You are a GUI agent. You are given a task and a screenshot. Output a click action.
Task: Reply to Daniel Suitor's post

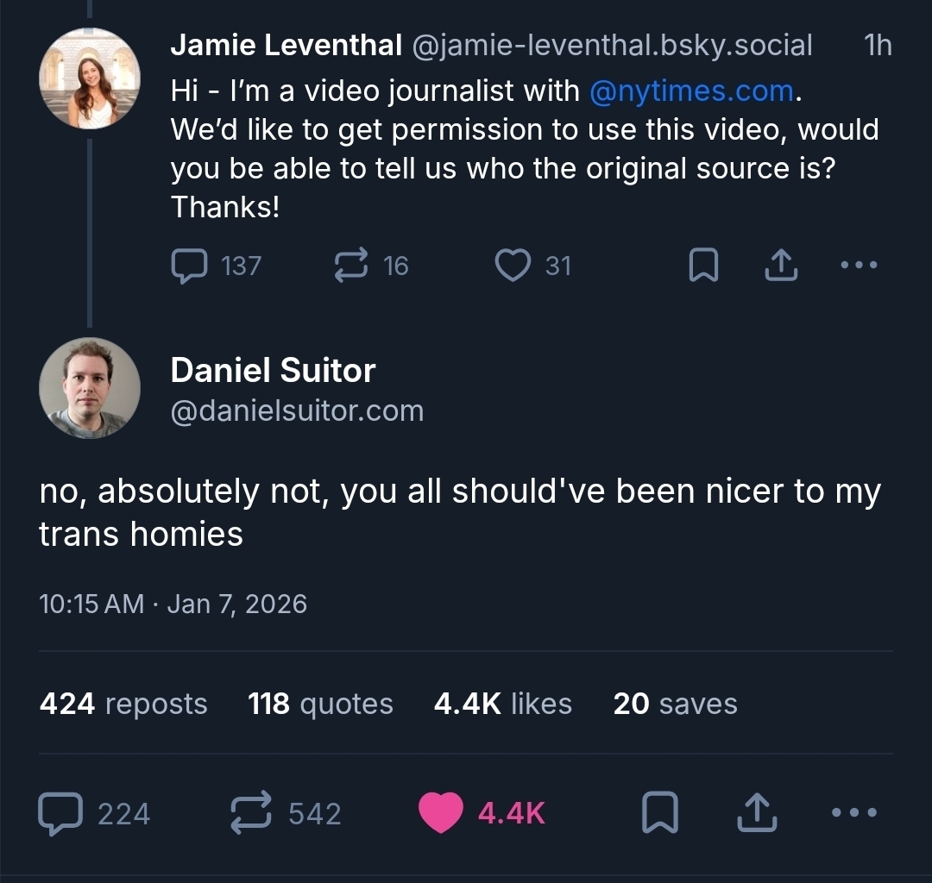click(60, 813)
